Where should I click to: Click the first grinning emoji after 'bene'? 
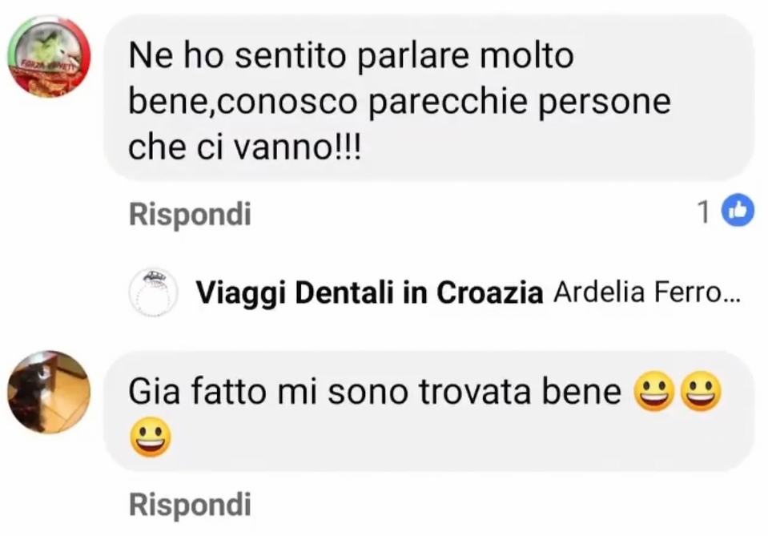click(653, 392)
